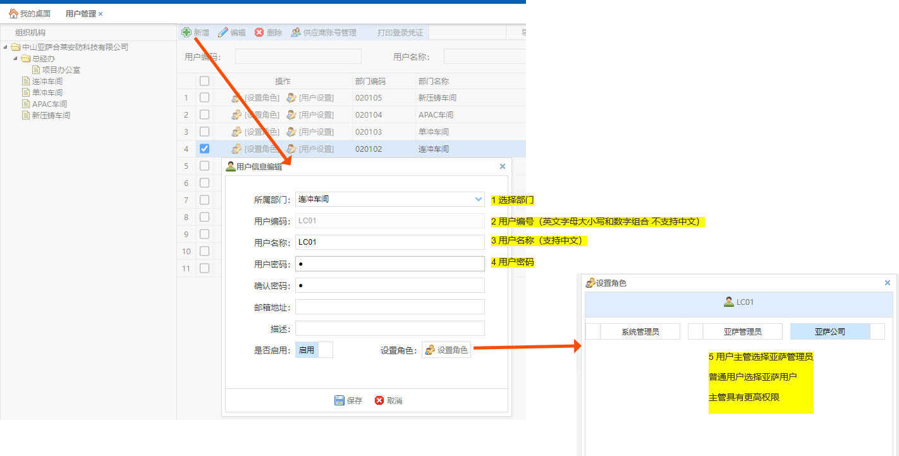
Task: Select the 用户管理 tab
Action: 80,13
